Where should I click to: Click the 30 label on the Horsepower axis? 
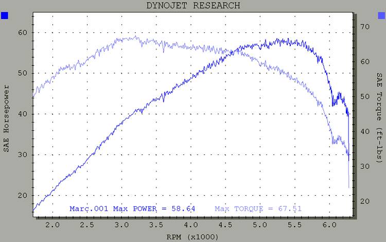pyautogui.click(x=23, y=154)
